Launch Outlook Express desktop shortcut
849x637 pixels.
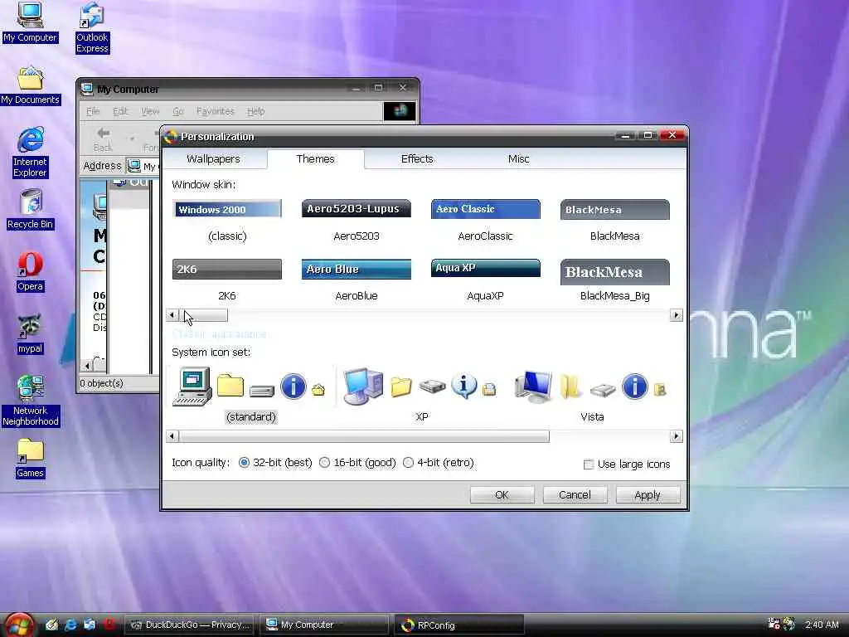point(92,27)
